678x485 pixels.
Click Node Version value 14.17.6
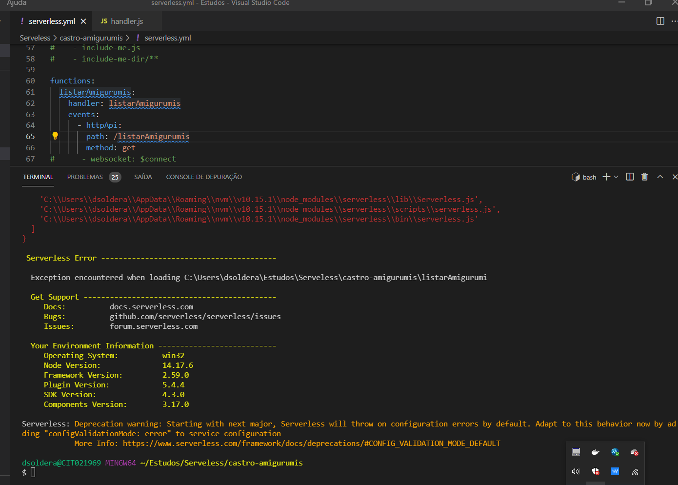coord(178,365)
